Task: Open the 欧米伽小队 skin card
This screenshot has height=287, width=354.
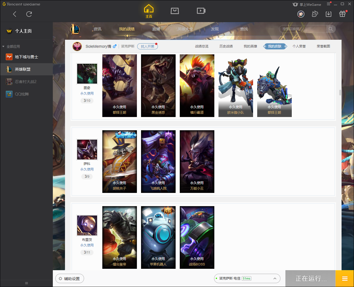Action: tap(236, 86)
